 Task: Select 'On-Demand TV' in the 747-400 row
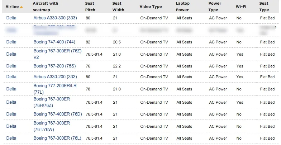pyautogui.click(x=154, y=42)
